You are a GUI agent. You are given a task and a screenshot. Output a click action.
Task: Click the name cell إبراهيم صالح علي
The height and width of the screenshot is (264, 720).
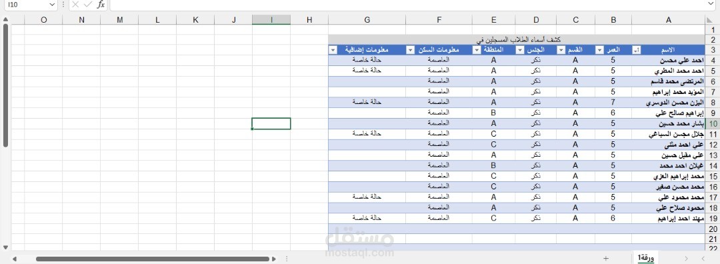(668, 113)
